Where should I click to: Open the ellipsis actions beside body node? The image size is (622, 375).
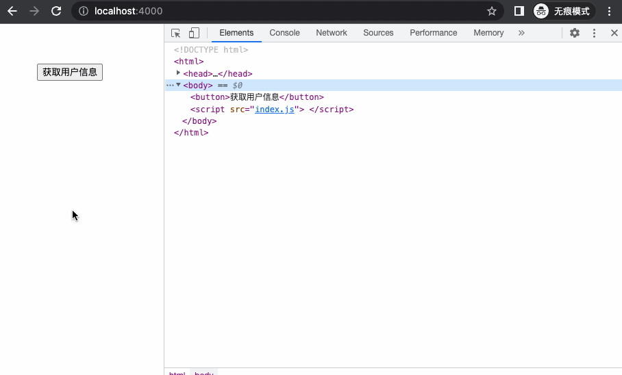pos(170,86)
